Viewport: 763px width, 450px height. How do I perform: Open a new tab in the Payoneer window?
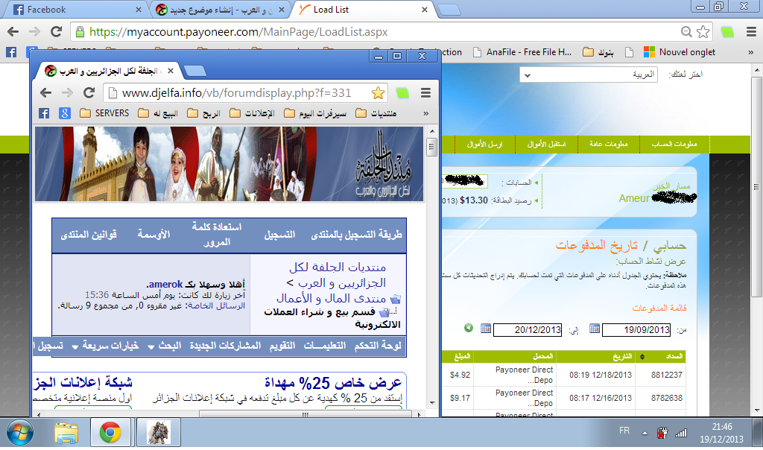[x=449, y=10]
